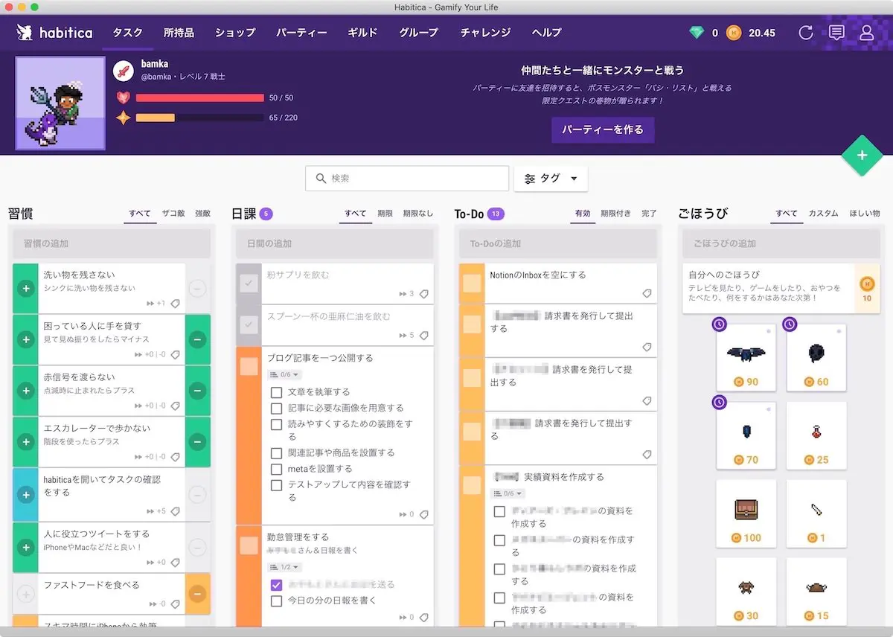Score plus on habiticaを開いてタスクの確認 habit
This screenshot has width=893, height=637.
coord(25,495)
